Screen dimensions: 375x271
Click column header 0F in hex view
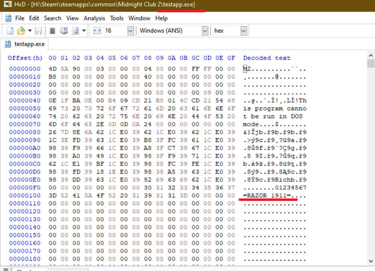(x=231, y=58)
